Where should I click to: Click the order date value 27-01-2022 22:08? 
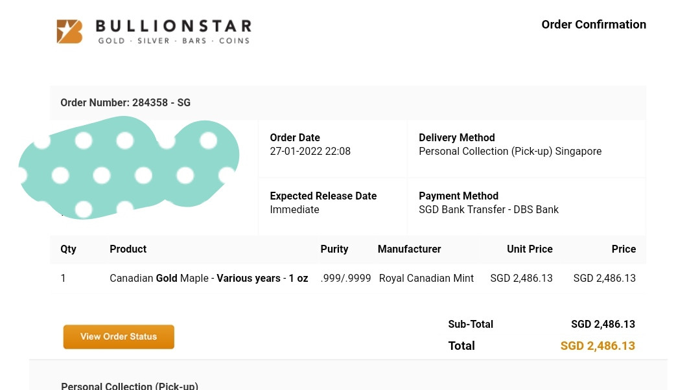[x=310, y=152]
